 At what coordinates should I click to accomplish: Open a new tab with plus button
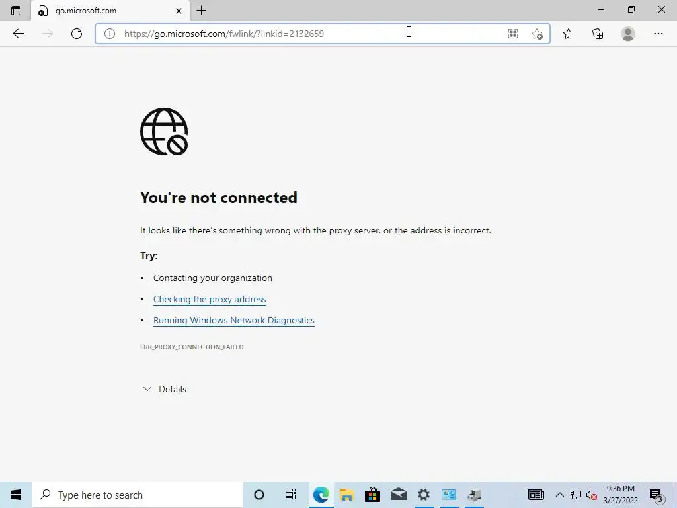click(201, 11)
